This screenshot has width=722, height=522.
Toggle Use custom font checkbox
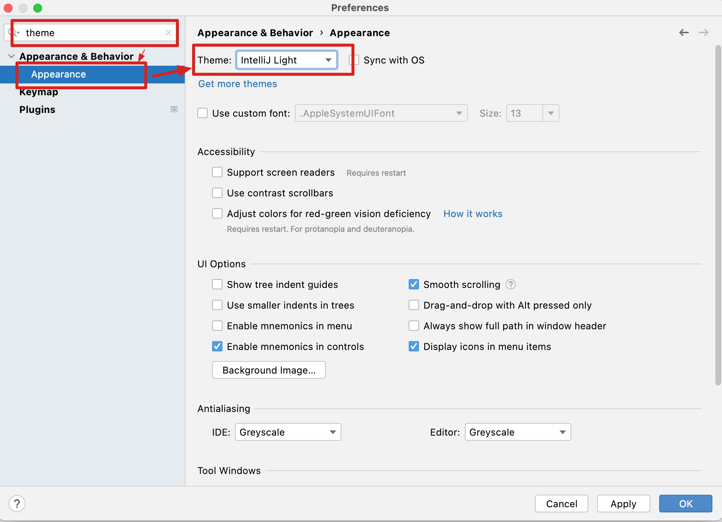pos(202,113)
